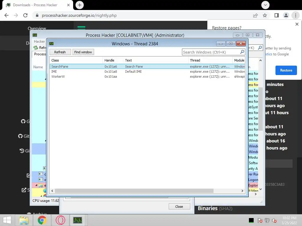Sort by the Handle column header
Screen dimensions: 302x226
113,60
